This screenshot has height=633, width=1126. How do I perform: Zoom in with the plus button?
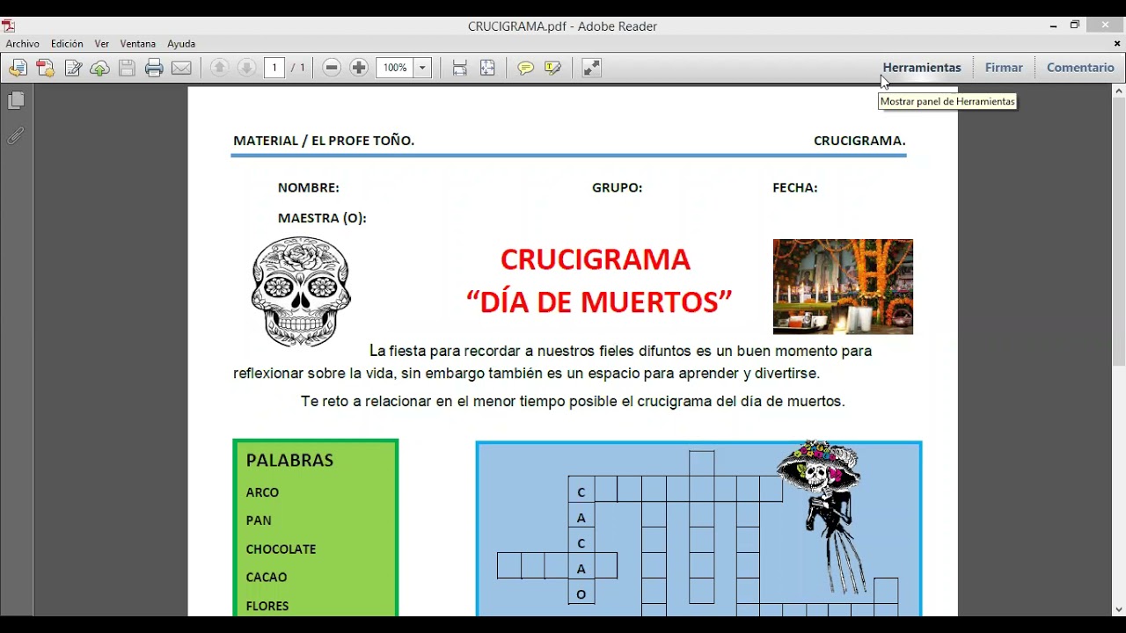pos(359,68)
